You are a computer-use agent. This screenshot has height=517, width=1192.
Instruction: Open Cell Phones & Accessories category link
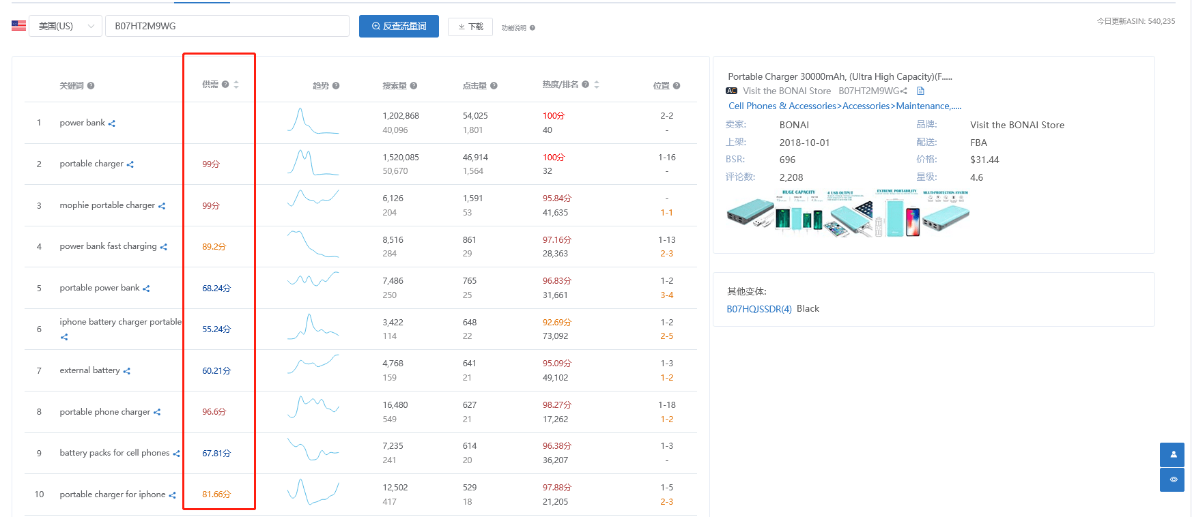point(782,106)
